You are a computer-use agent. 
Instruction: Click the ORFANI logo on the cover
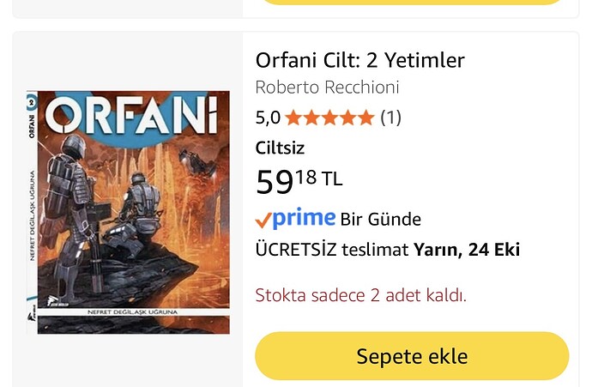tap(132, 115)
